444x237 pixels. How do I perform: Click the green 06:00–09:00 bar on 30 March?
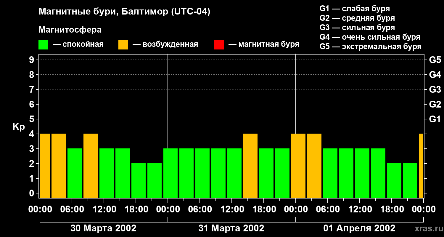tap(75, 173)
